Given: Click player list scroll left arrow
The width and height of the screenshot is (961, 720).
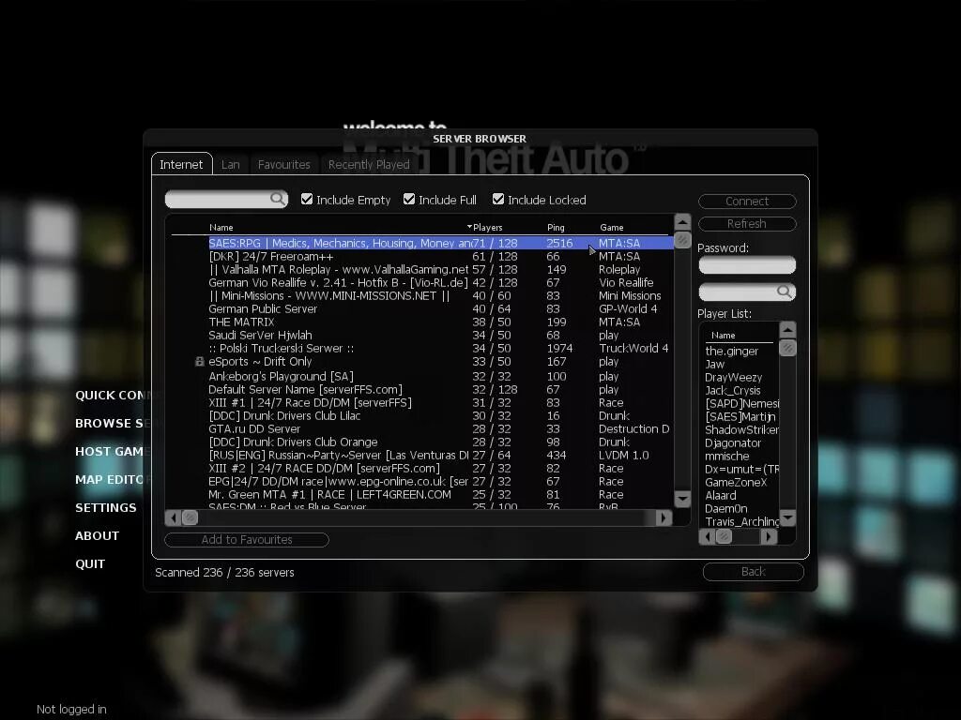Looking at the screenshot, I should tap(707, 537).
